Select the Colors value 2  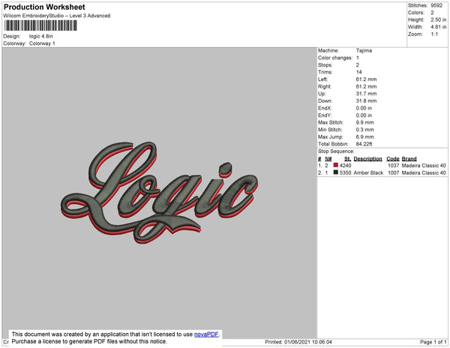tap(432, 13)
